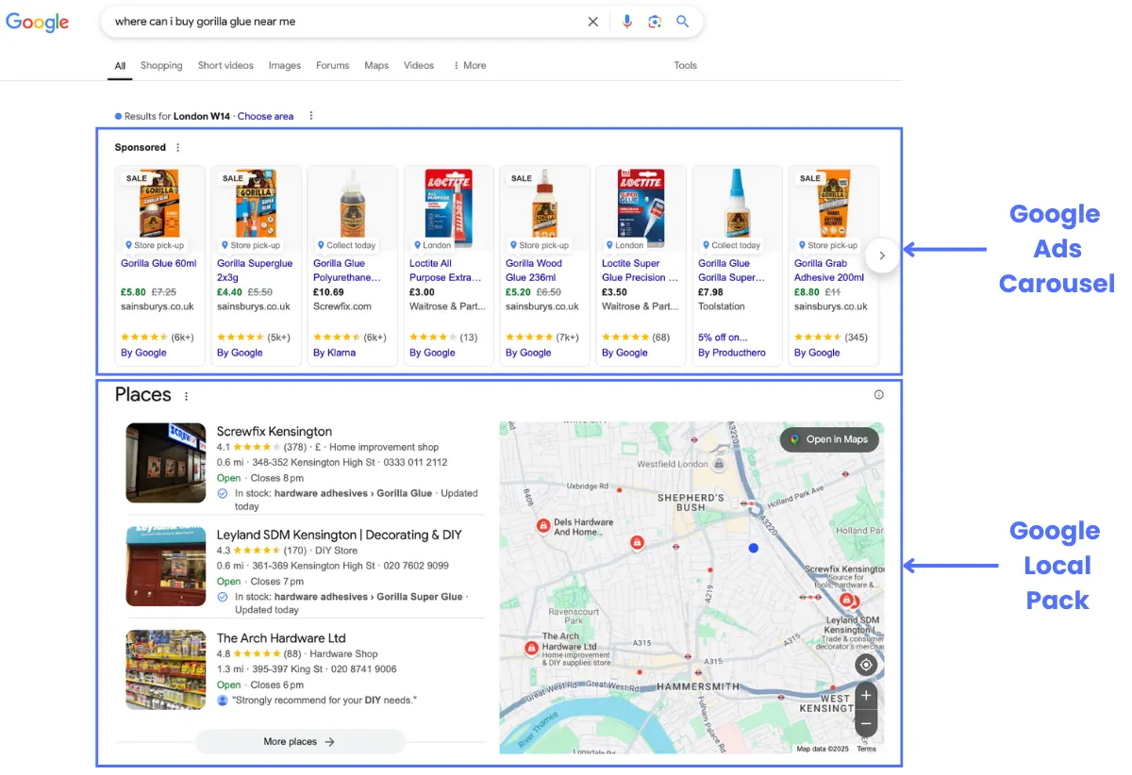
Task: Switch to the Shopping tab
Action: 161,66
